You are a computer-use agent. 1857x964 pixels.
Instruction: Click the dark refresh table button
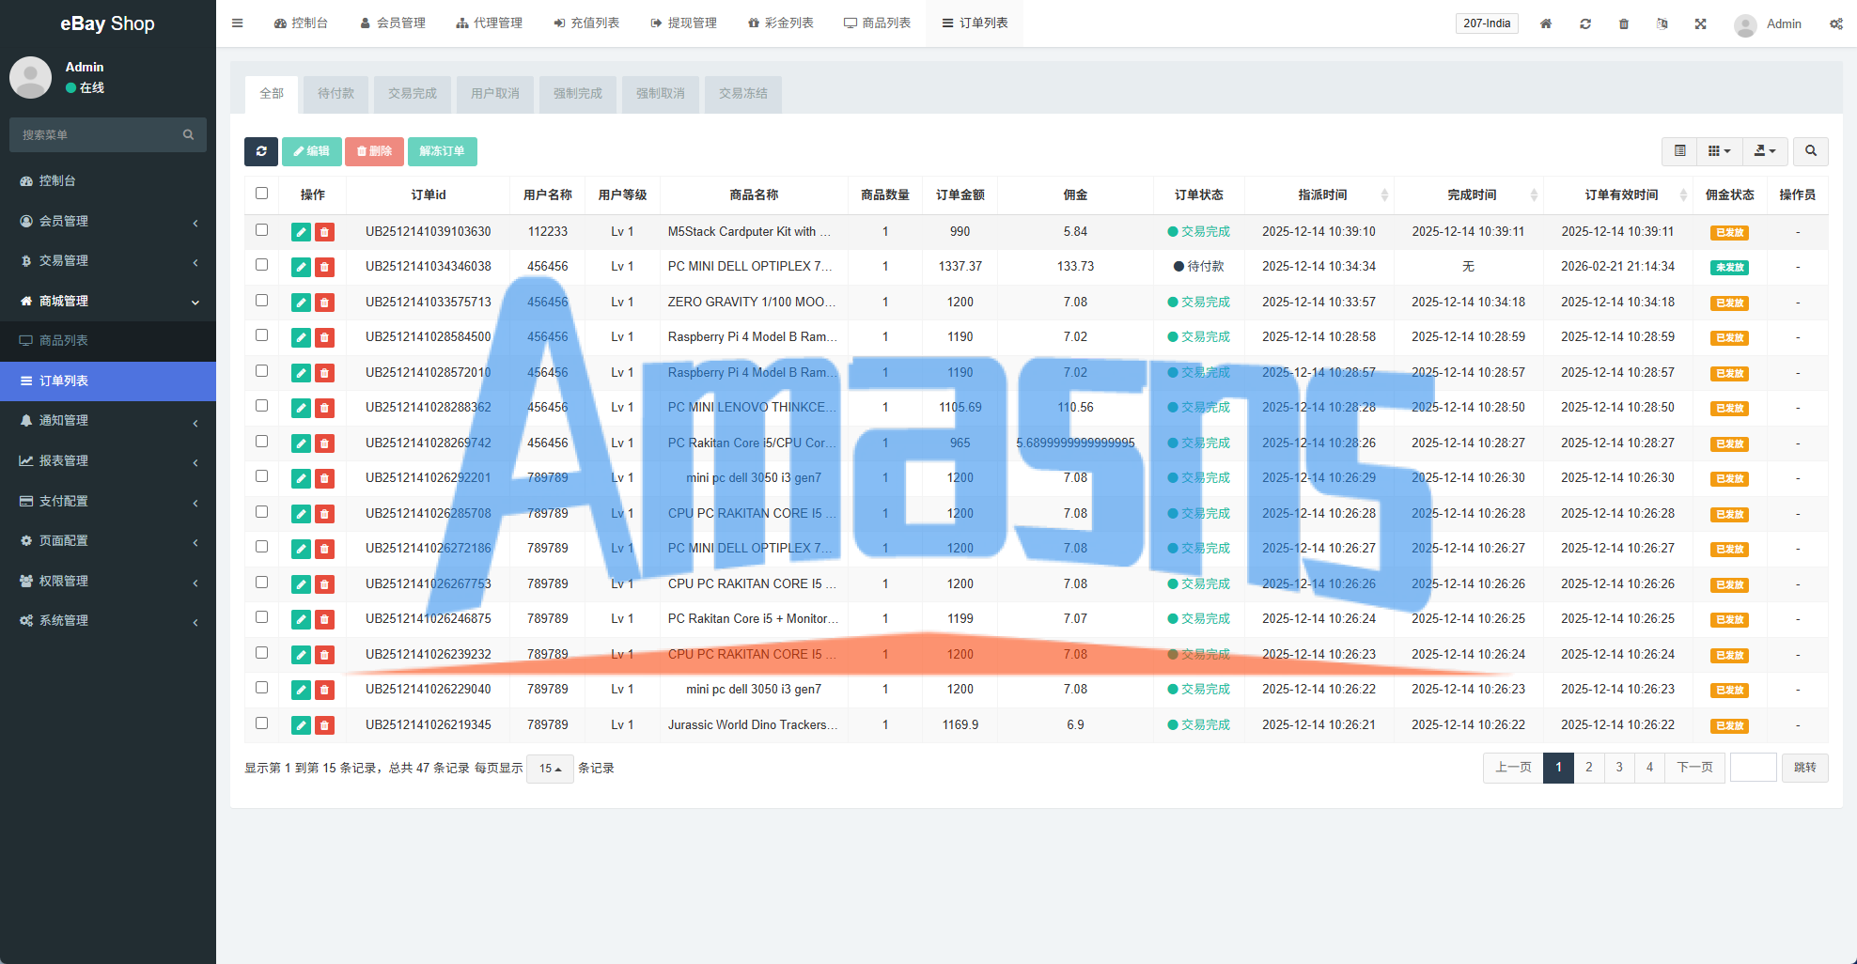[261, 151]
